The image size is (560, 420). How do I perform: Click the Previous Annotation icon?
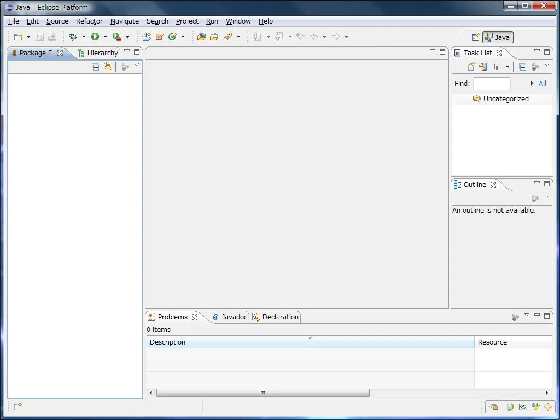[x=279, y=37]
